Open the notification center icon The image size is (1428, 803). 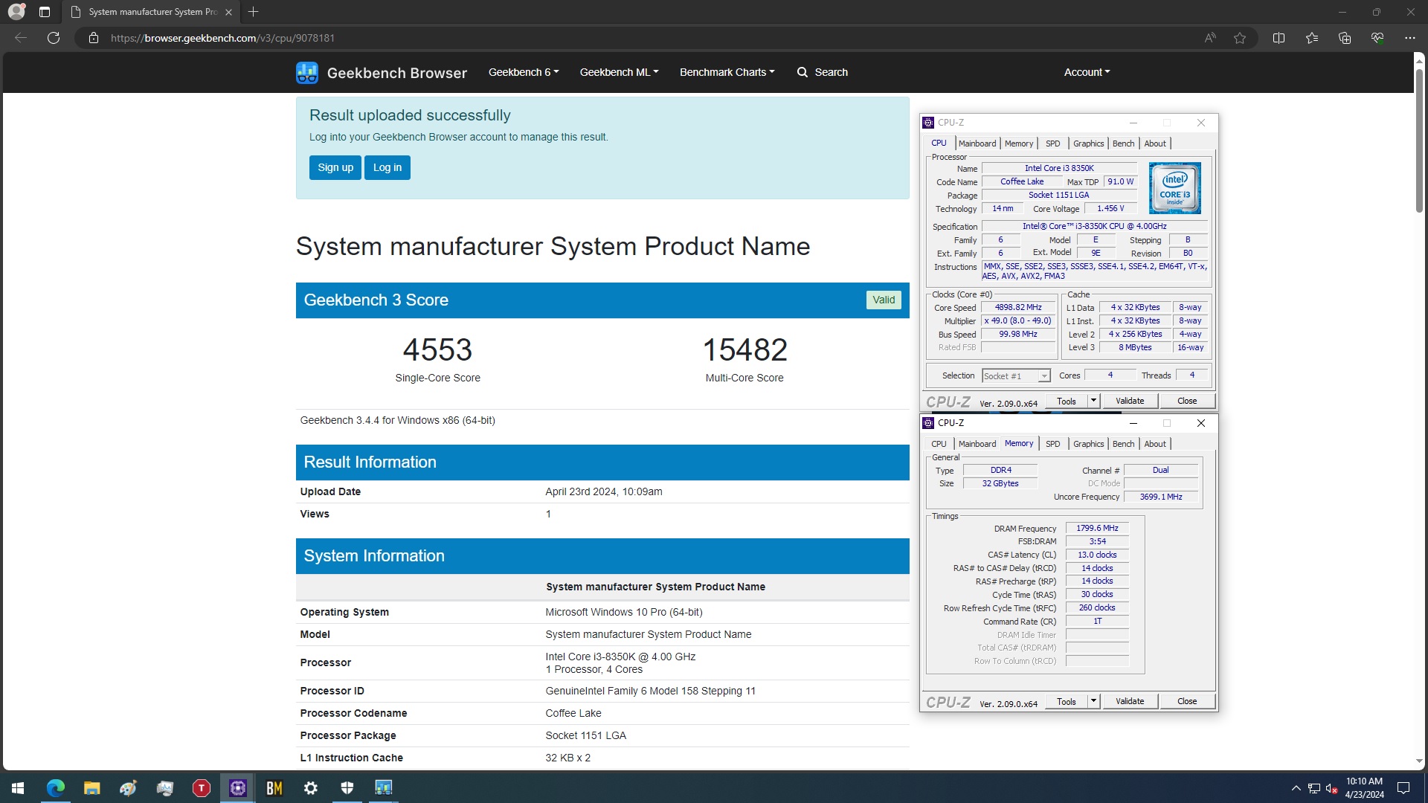(1403, 788)
